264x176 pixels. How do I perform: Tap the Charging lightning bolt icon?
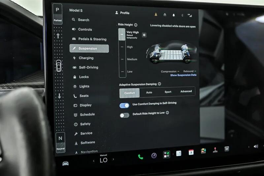coord(74,58)
